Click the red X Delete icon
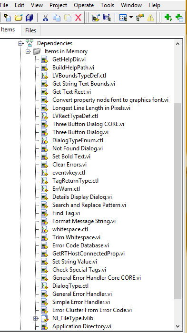This screenshot has width=187, height=333. point(78,18)
